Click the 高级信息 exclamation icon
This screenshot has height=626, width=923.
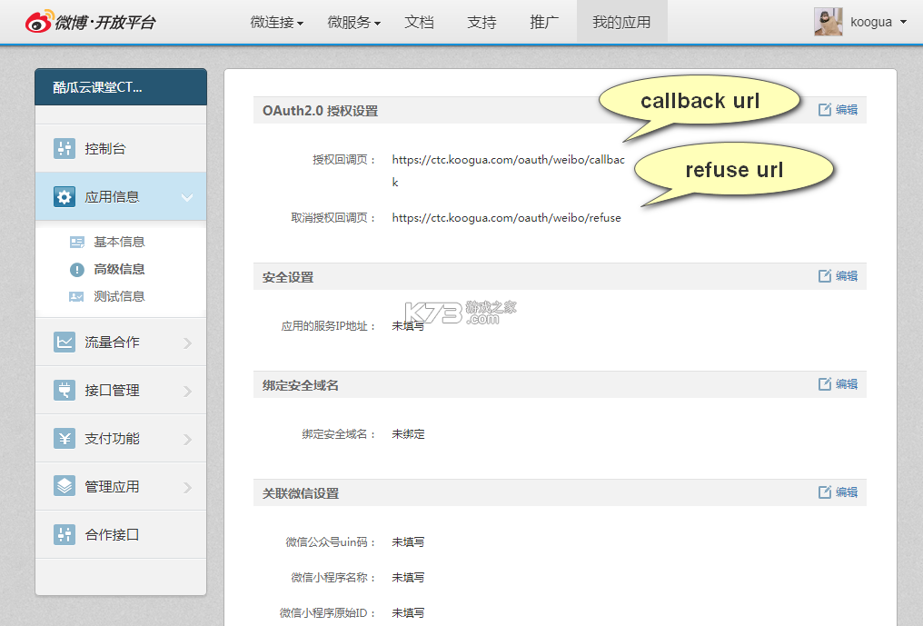click(x=77, y=270)
